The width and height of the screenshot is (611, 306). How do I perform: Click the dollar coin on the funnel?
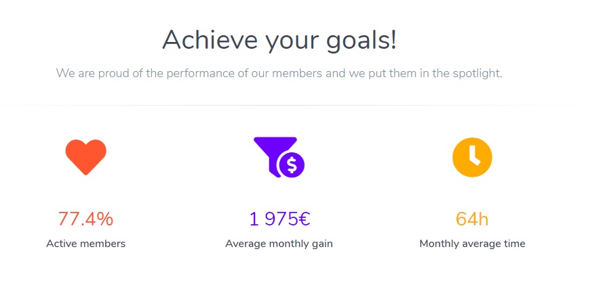[x=292, y=165]
